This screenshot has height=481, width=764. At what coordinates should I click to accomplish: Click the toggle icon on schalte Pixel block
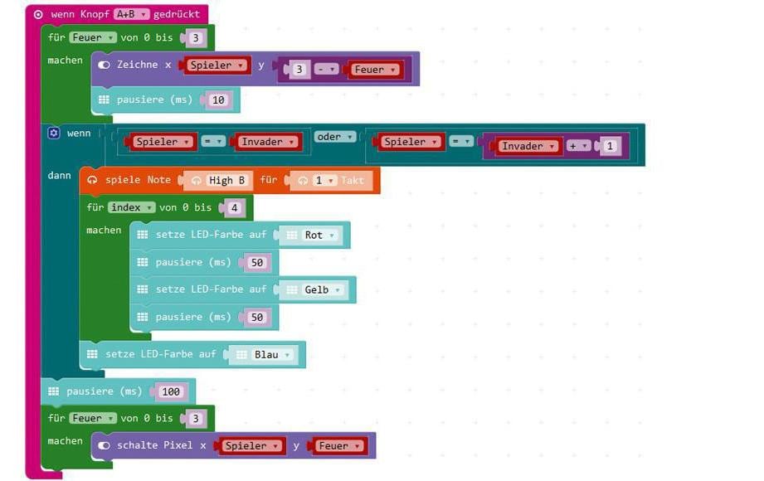(104, 445)
